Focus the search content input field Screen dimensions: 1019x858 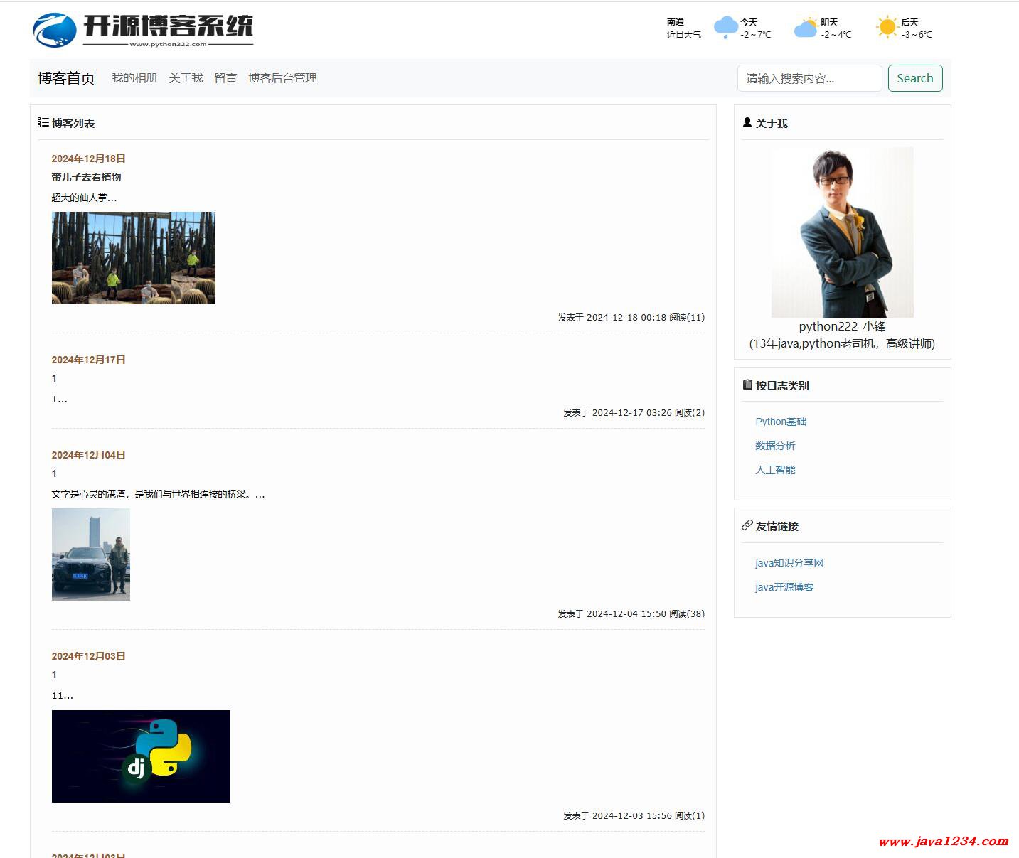point(810,78)
